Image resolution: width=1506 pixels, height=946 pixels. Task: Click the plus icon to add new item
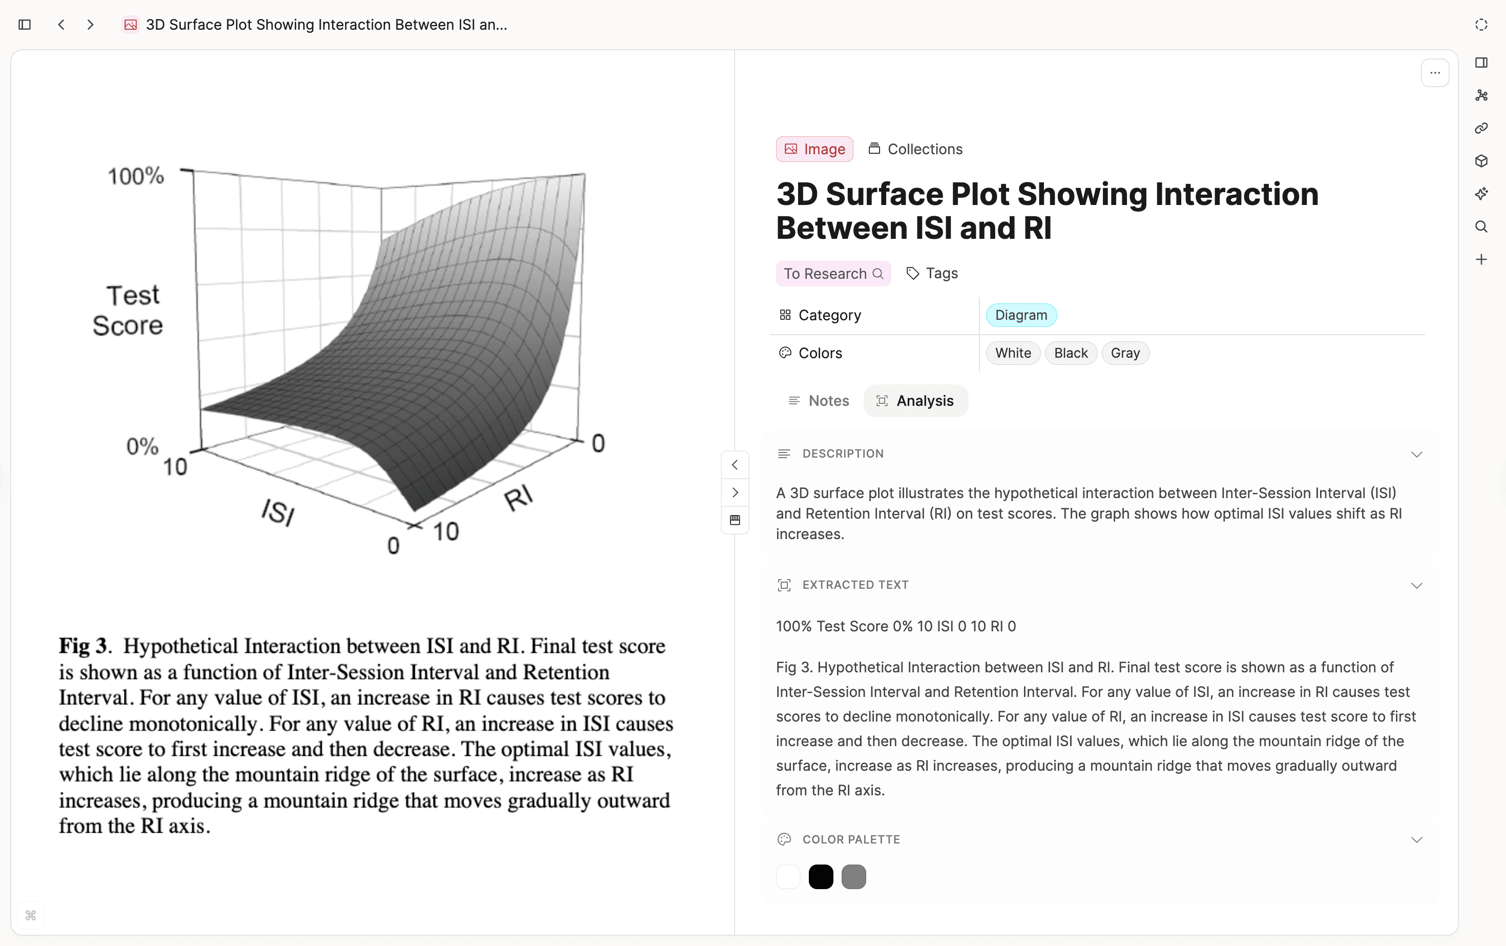[x=1481, y=260]
